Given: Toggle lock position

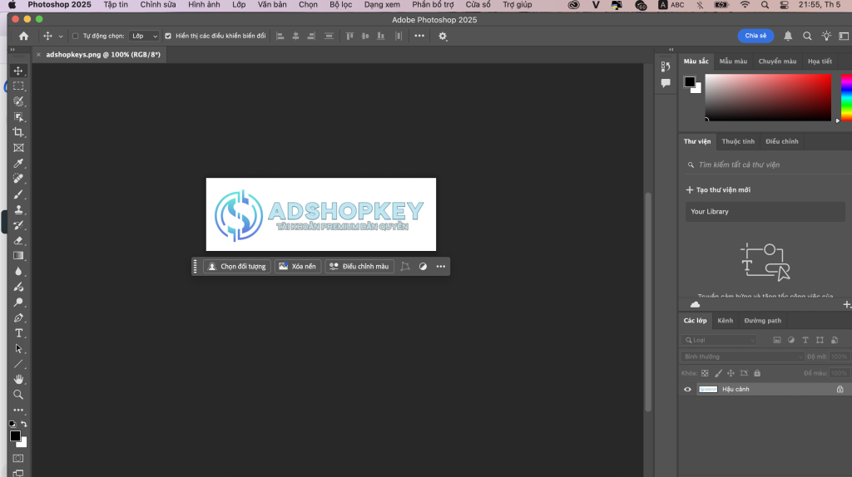Looking at the screenshot, I should pos(731,373).
